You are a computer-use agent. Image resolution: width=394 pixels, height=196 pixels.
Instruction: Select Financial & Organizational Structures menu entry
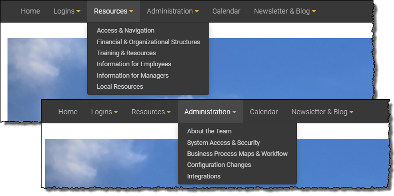pyautogui.click(x=148, y=42)
